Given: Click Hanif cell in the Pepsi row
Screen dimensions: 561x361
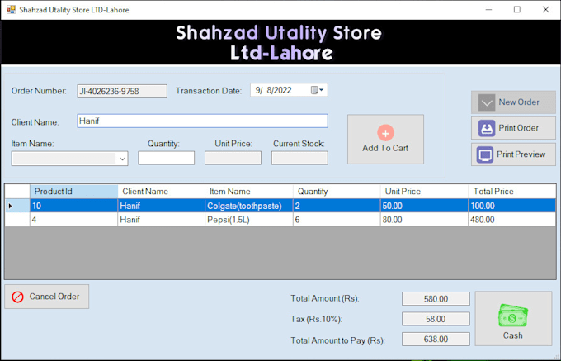Looking at the screenshot, I should coord(162,220).
